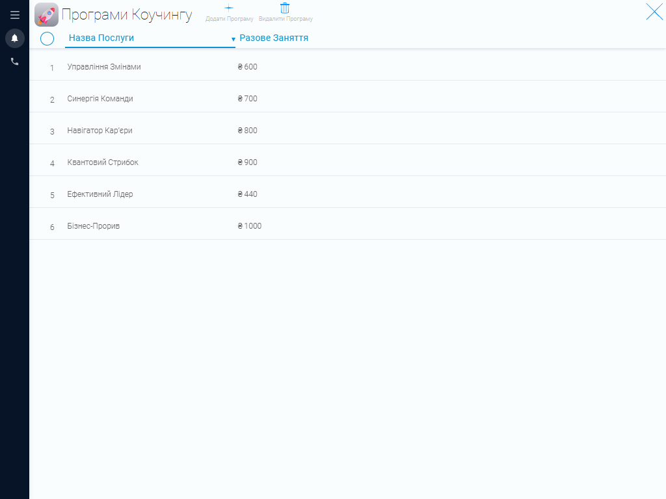The width and height of the screenshot is (666, 499).
Task: Click row number 6
Action: pyautogui.click(x=52, y=227)
